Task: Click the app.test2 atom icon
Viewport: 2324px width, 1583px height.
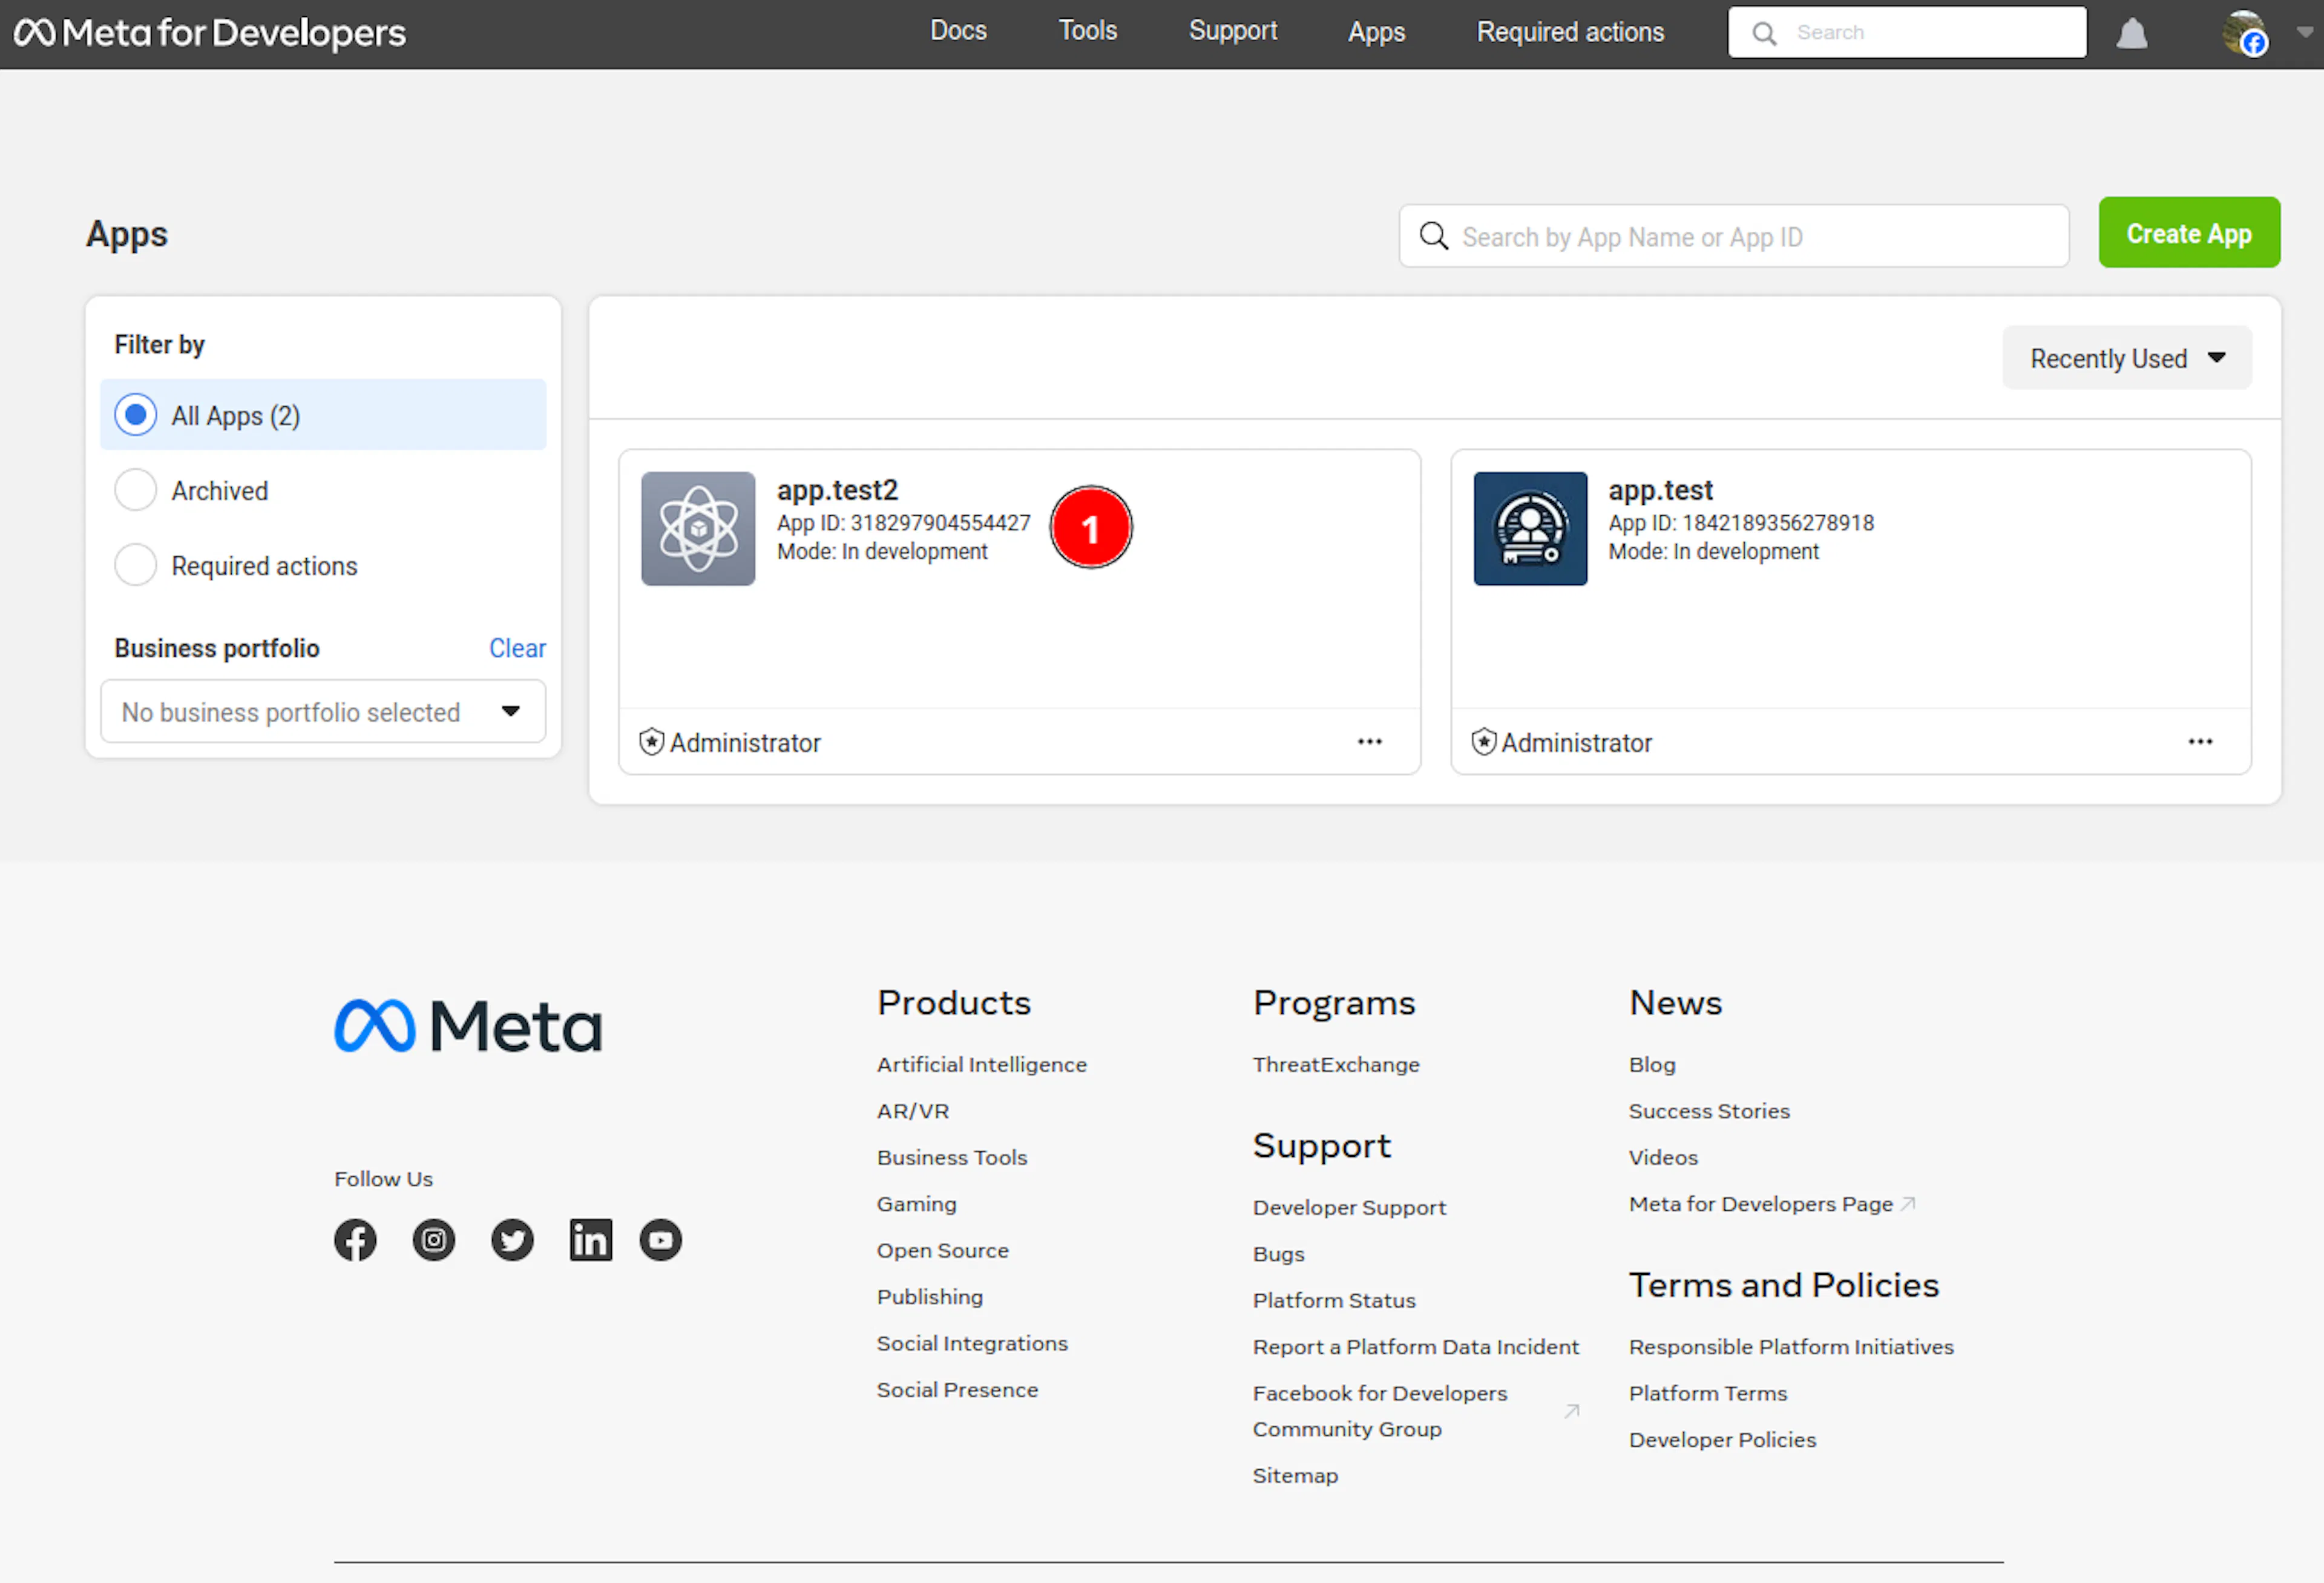Action: [x=698, y=528]
